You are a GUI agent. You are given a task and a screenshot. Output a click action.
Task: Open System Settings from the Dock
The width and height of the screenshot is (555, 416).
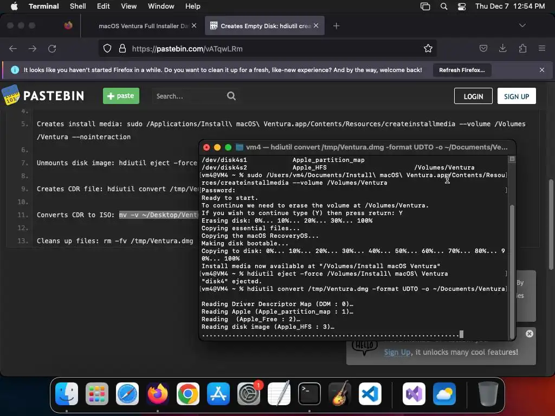click(249, 394)
